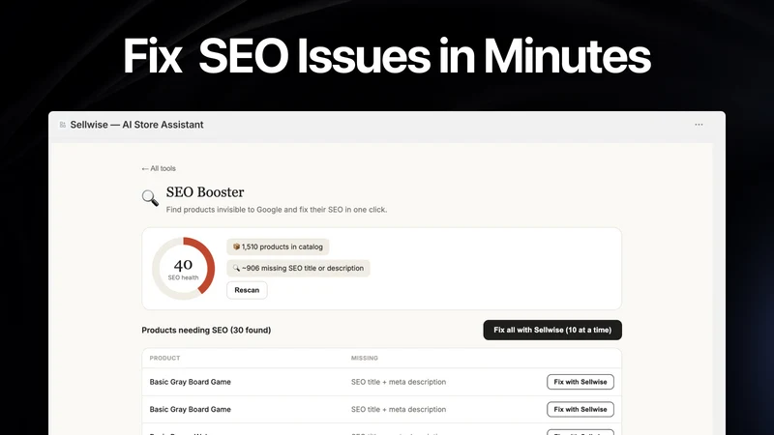Click the Sellwise — AI Store Assistant title

coord(136,125)
